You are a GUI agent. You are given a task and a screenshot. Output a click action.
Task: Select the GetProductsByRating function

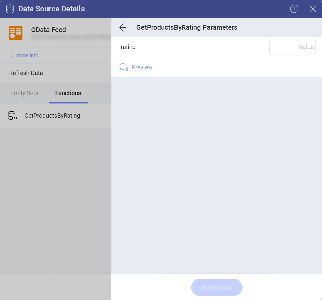[56, 116]
